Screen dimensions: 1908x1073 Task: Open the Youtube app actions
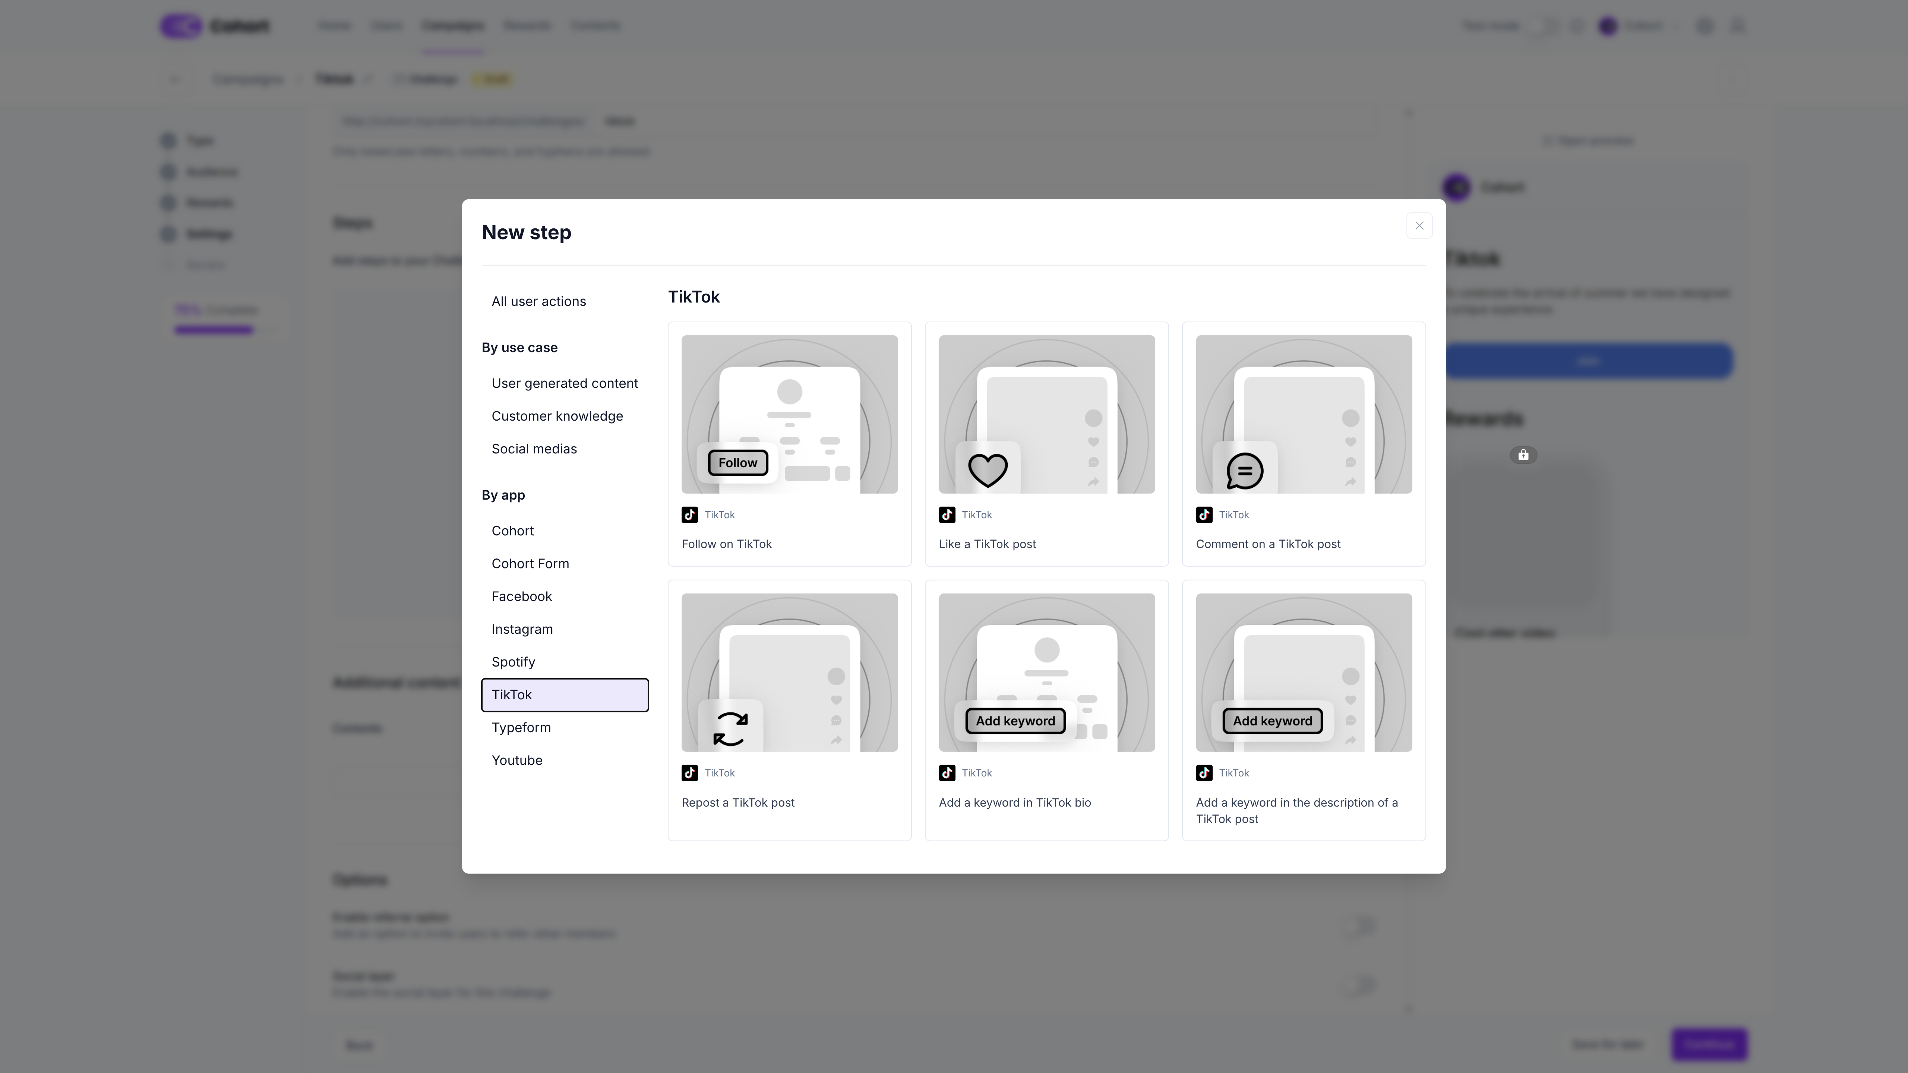point(517,760)
